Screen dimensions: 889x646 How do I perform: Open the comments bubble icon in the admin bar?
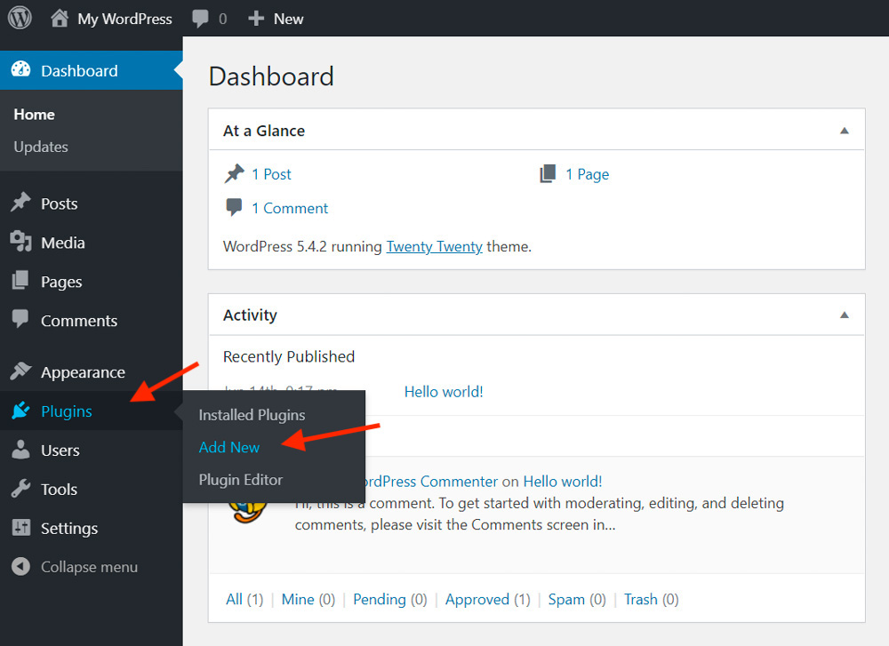tap(200, 18)
